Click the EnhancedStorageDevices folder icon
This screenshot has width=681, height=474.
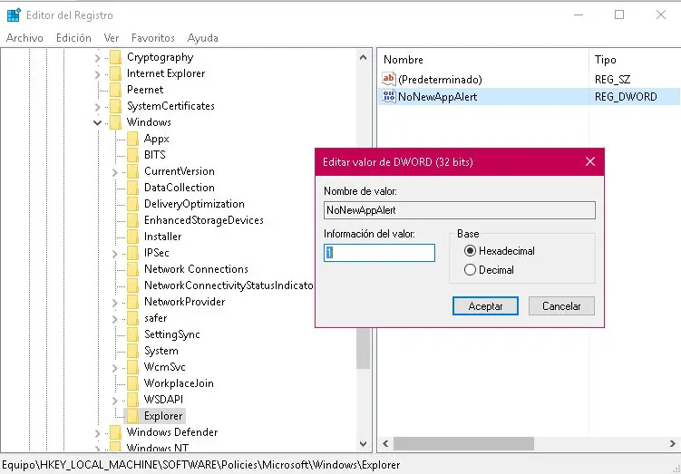pos(133,220)
